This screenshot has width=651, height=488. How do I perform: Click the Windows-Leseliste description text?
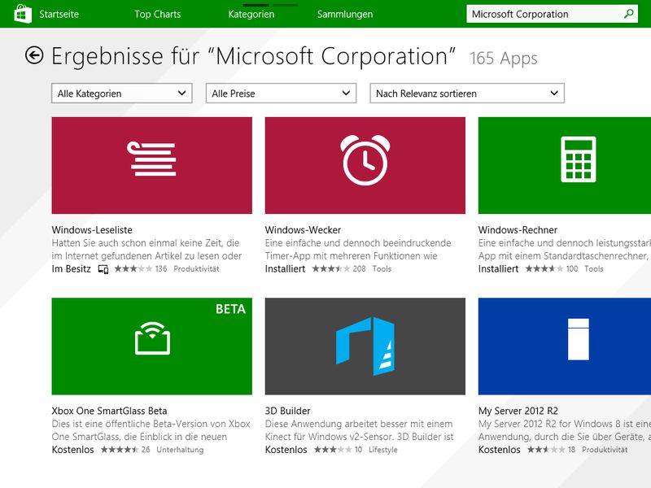(147, 250)
